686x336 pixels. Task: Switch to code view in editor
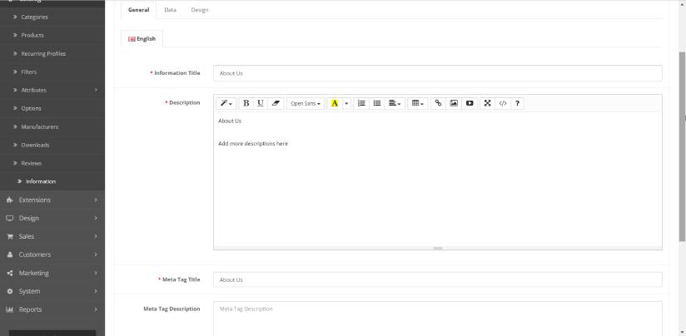[x=503, y=103]
